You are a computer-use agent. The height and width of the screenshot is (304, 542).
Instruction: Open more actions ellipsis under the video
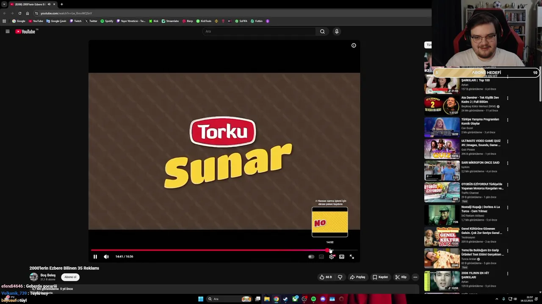(415, 277)
